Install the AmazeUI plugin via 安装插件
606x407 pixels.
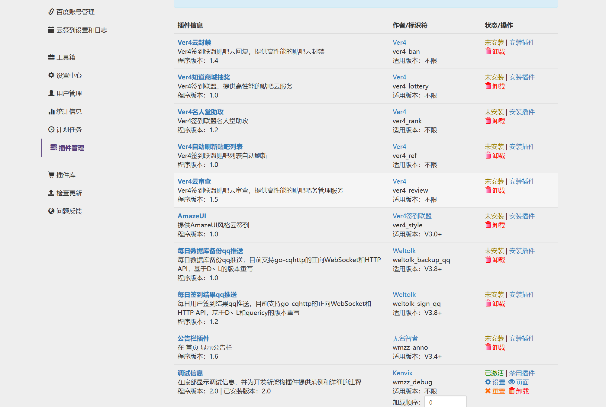pyautogui.click(x=522, y=216)
